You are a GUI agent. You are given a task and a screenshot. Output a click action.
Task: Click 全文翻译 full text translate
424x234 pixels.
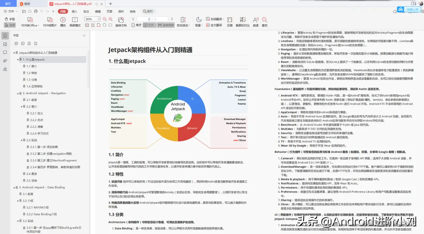[x=214, y=25]
